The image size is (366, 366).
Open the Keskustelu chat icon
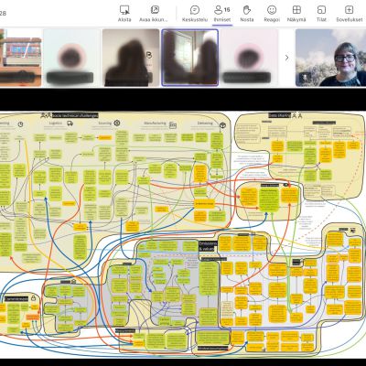tap(195, 10)
